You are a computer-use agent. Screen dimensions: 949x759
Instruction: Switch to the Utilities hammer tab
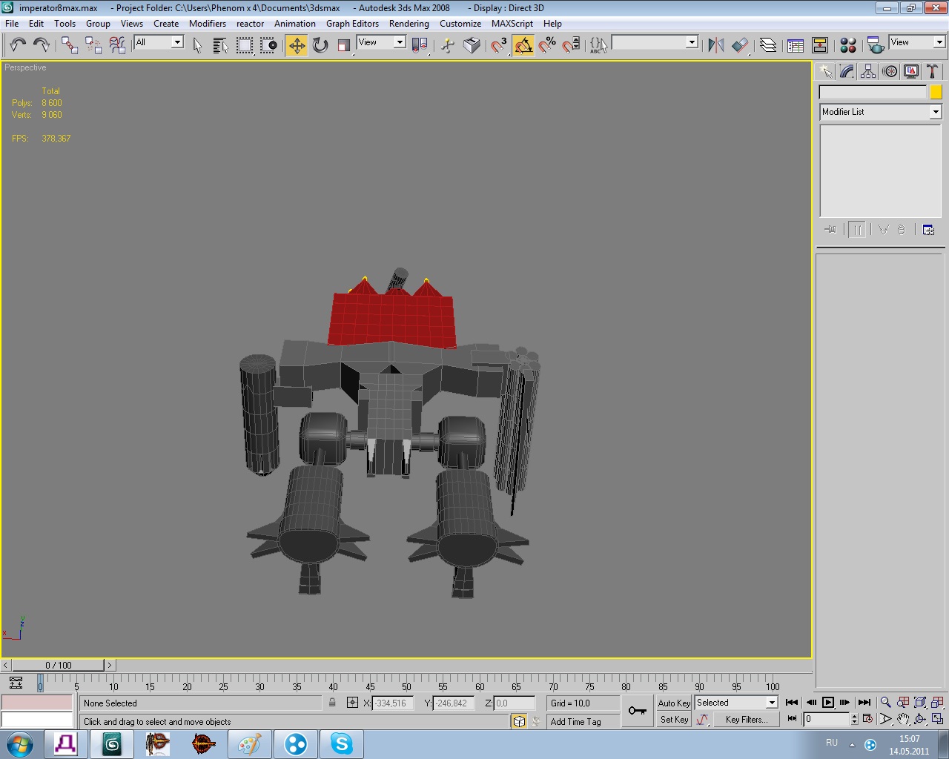point(933,71)
